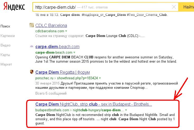The height and width of the screenshot is (130, 194).
Task: Open showthread.php?p=183424 path link
Action: 77,78
